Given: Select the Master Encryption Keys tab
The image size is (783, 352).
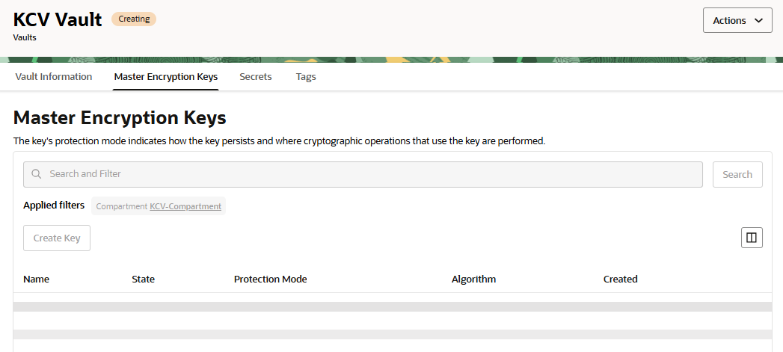Looking at the screenshot, I should pos(166,77).
